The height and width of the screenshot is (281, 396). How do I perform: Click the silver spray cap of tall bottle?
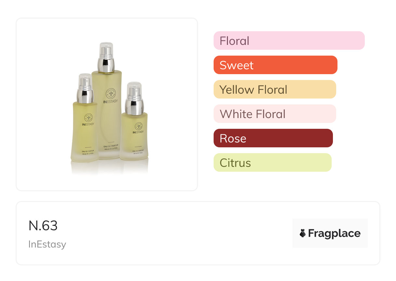coord(106,59)
